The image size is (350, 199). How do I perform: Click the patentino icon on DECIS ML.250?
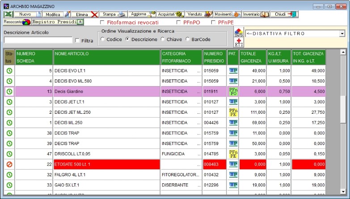(x=233, y=123)
